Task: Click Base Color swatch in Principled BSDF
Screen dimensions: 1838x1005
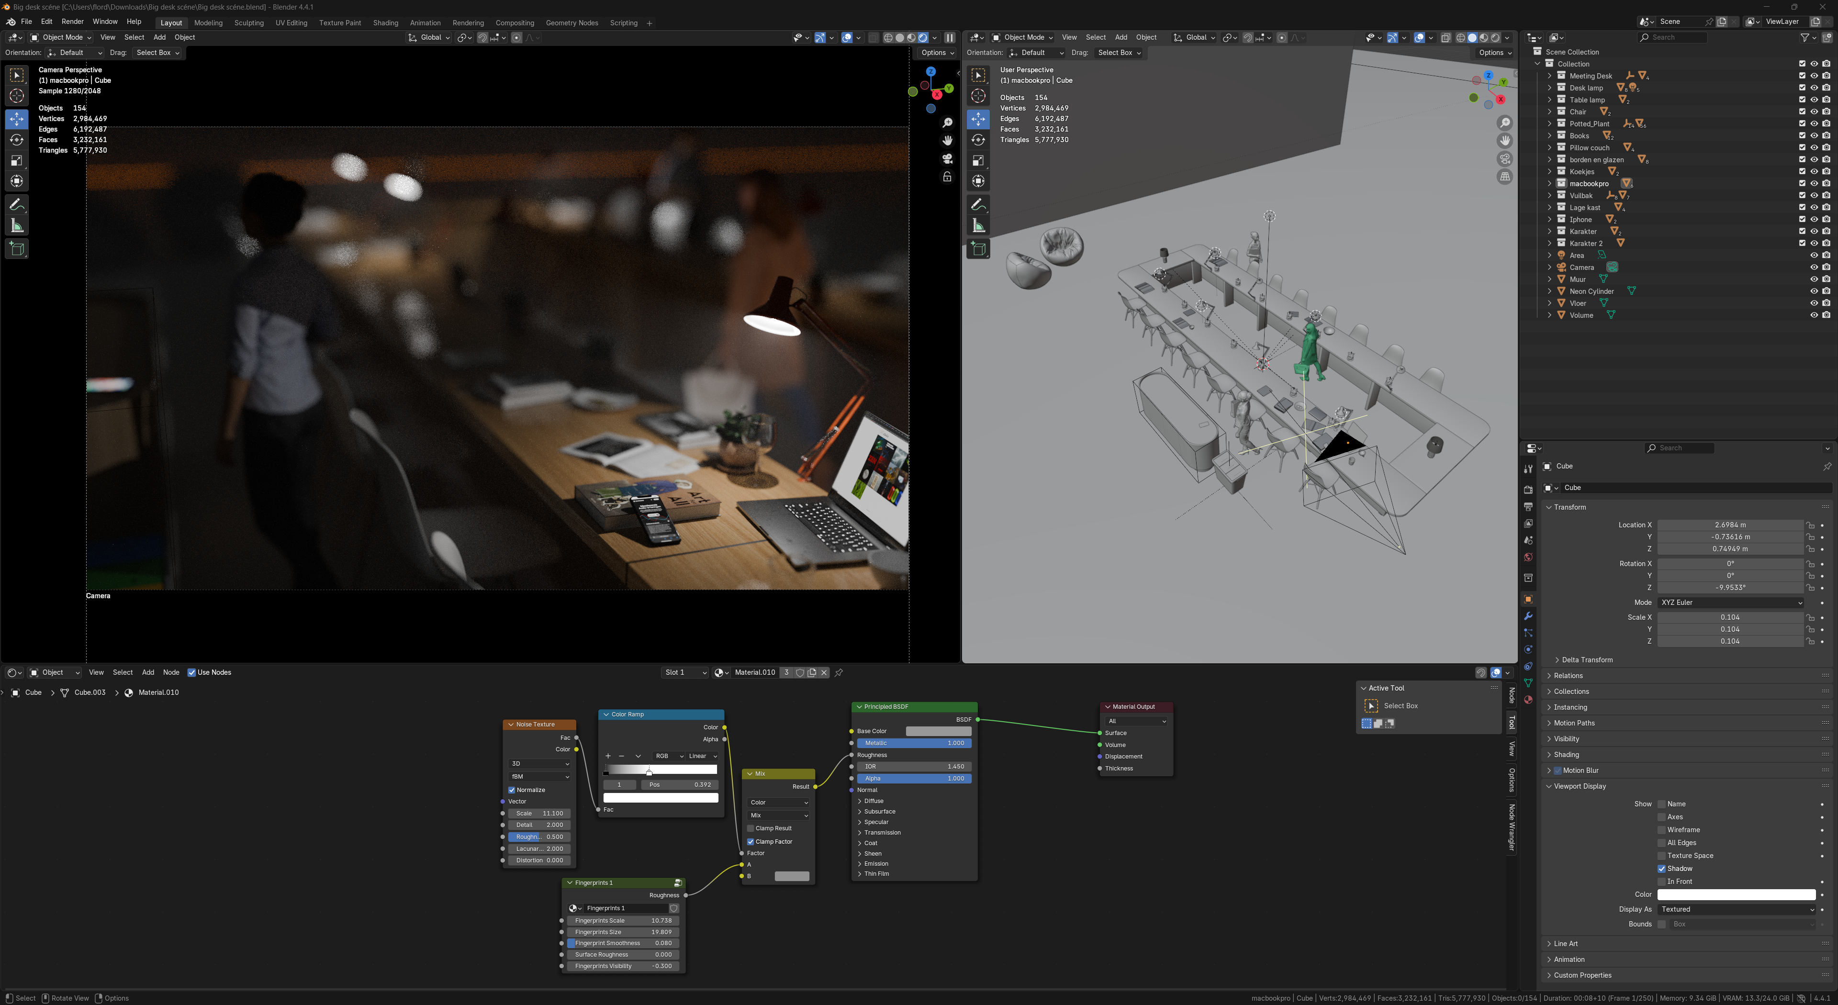Action: (938, 731)
